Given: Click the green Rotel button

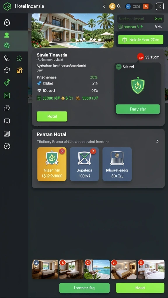Looking at the screenshot, I should tap(52, 116).
